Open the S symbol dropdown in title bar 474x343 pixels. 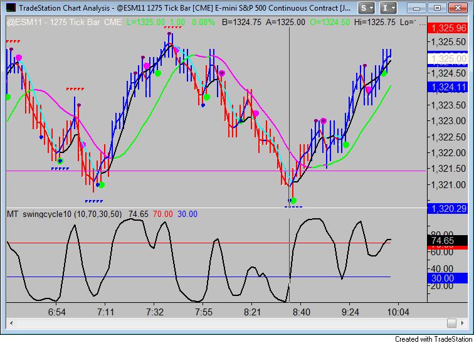[x=366, y=8]
